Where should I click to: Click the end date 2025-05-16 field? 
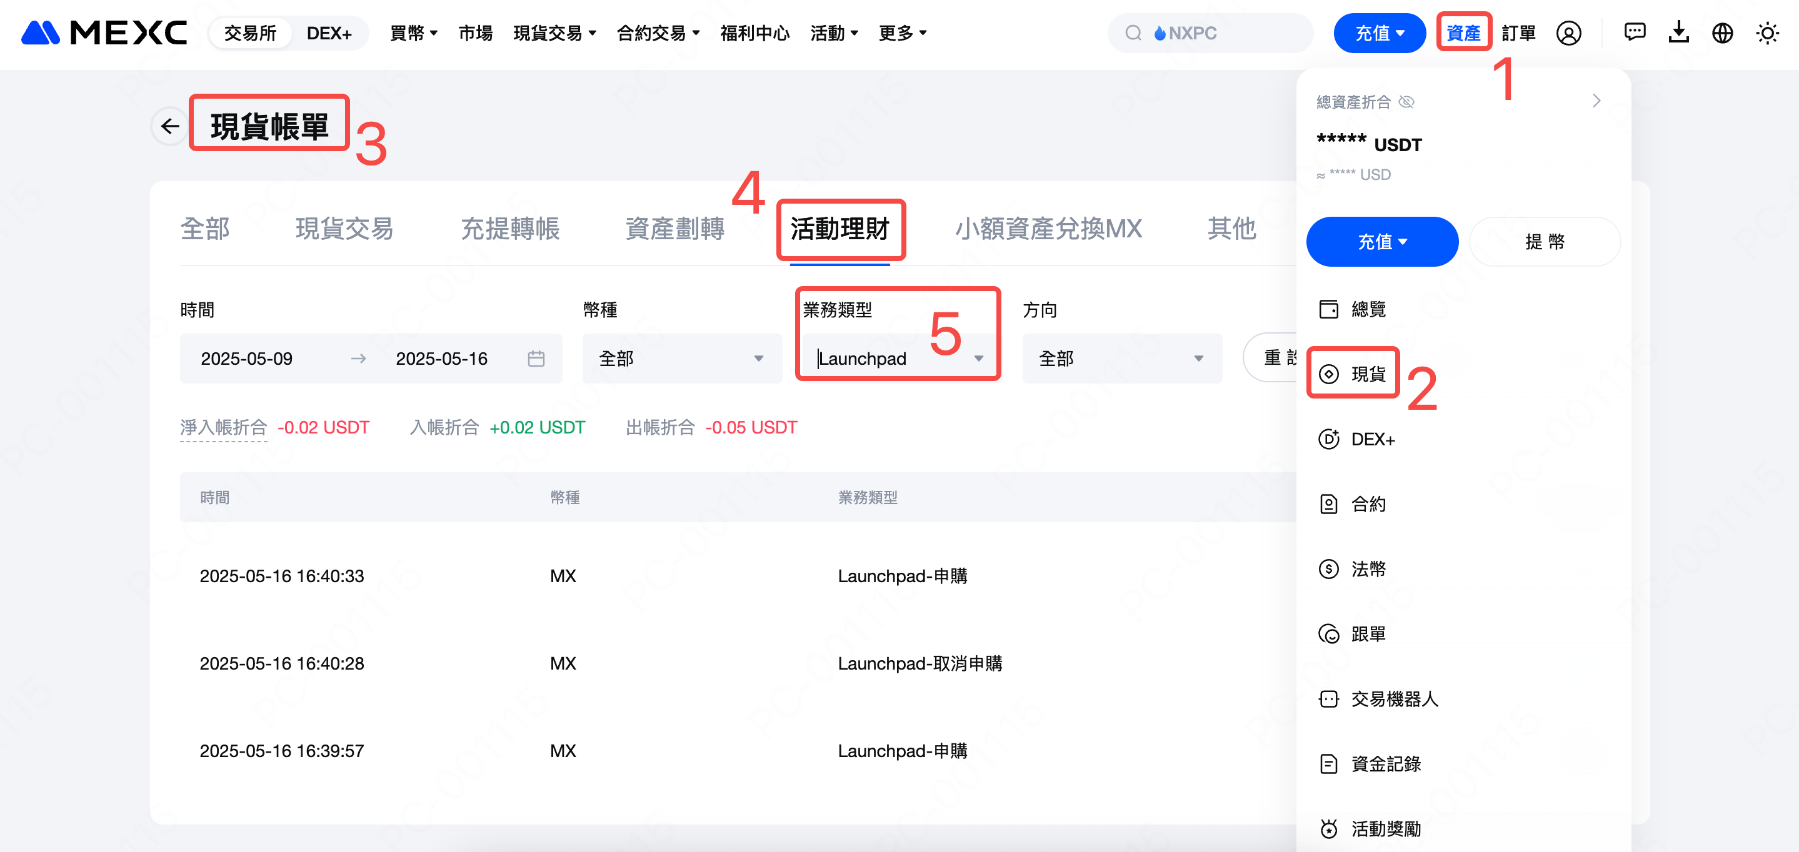441,359
